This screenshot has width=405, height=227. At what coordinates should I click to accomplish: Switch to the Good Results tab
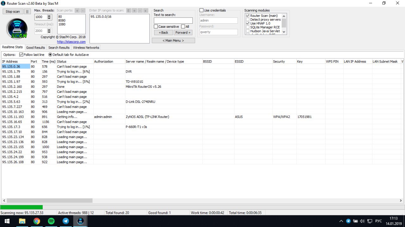point(35,48)
